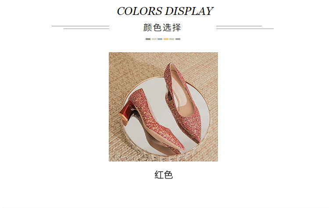Viewport: 329px width, 208px height.
Task: Click the double line left of 颜色选择
Action: click(x=81, y=27)
